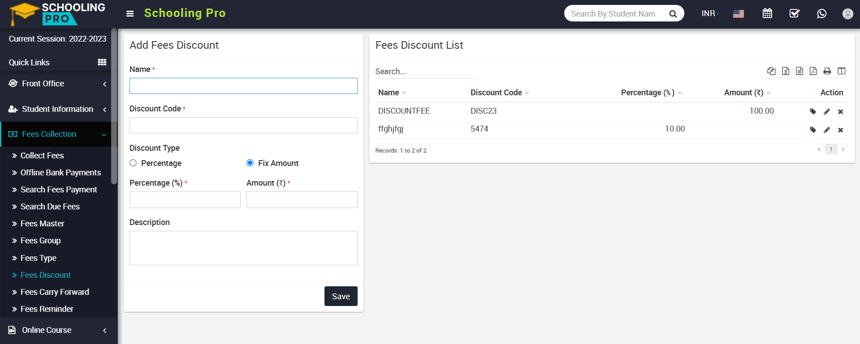The width and height of the screenshot is (860, 344).
Task: Click the Current Session 2022-2023 text
Action: point(57,39)
